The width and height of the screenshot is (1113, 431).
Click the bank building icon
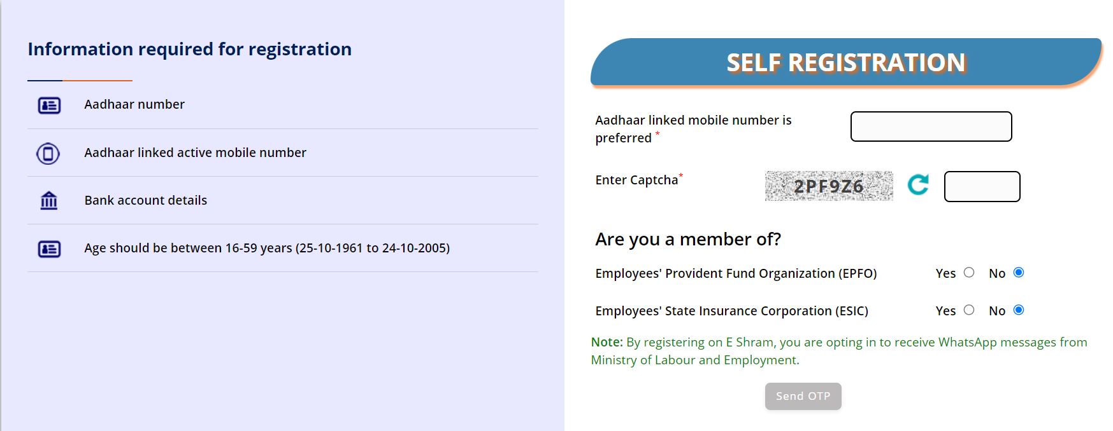pyautogui.click(x=49, y=201)
